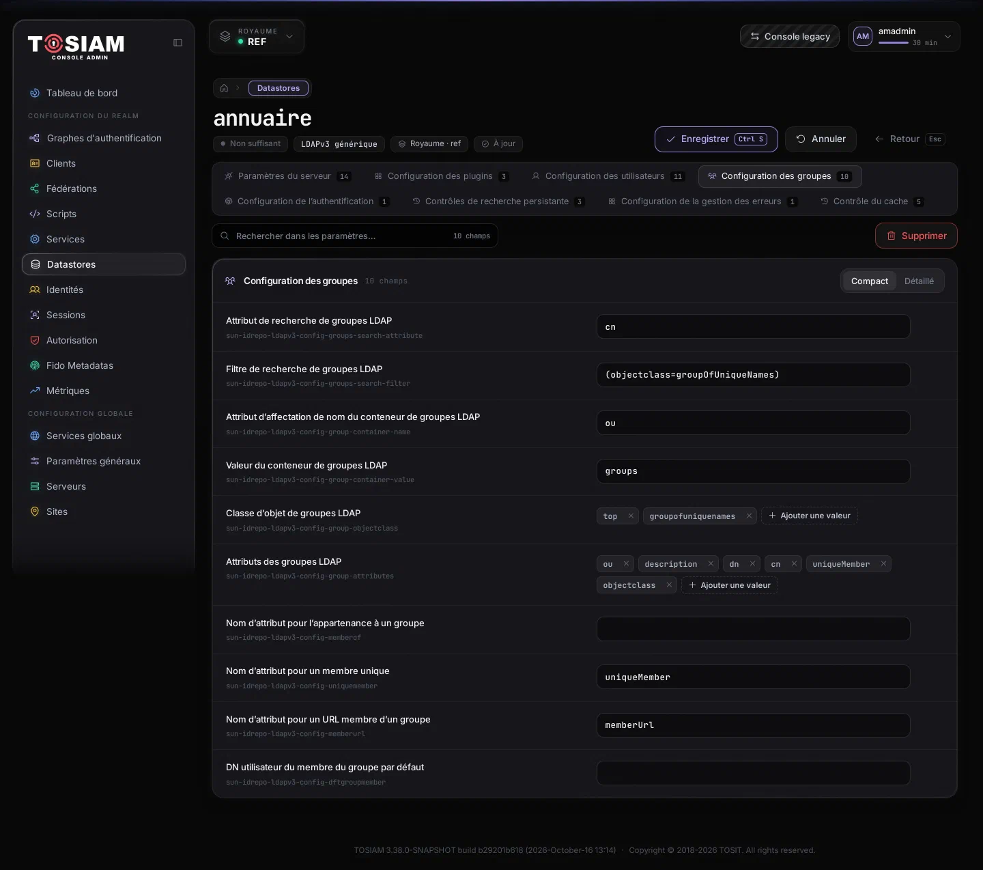Go to Fido Metadatas
The width and height of the screenshot is (983, 870).
104,365
